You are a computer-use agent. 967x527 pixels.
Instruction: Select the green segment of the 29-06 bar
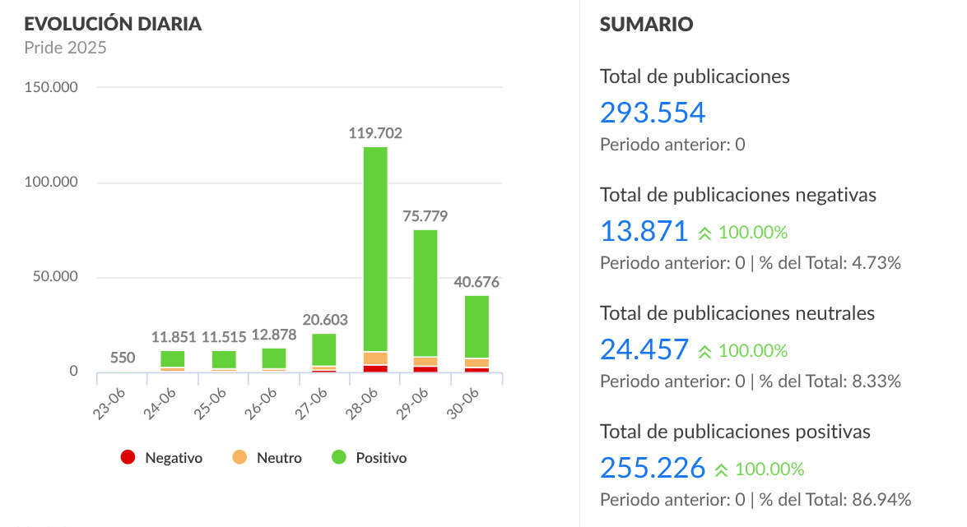(425, 292)
